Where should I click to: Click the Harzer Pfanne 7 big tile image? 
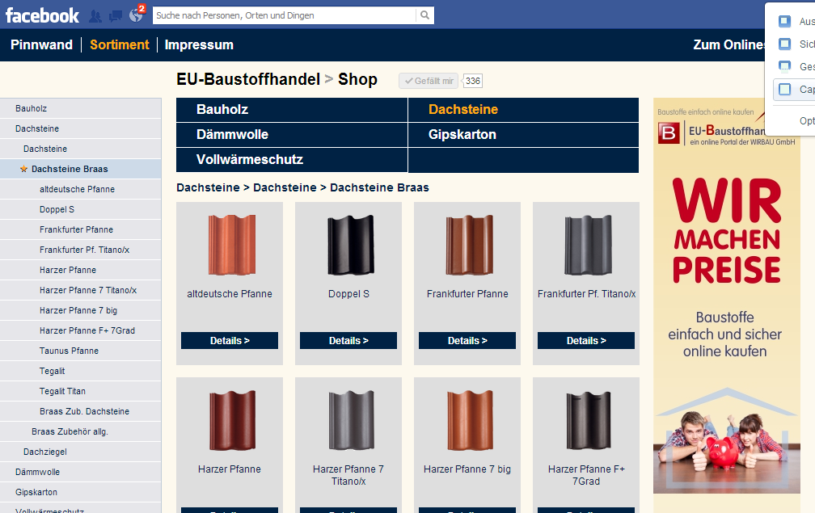tap(469, 420)
